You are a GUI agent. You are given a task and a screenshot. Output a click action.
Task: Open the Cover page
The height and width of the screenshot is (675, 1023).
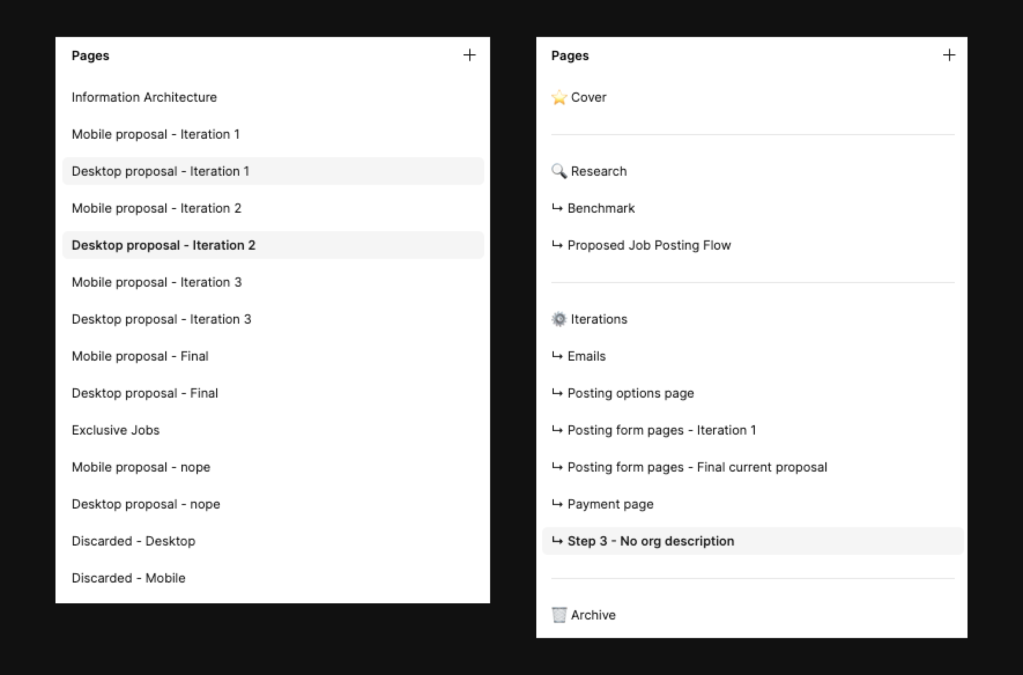tap(588, 97)
